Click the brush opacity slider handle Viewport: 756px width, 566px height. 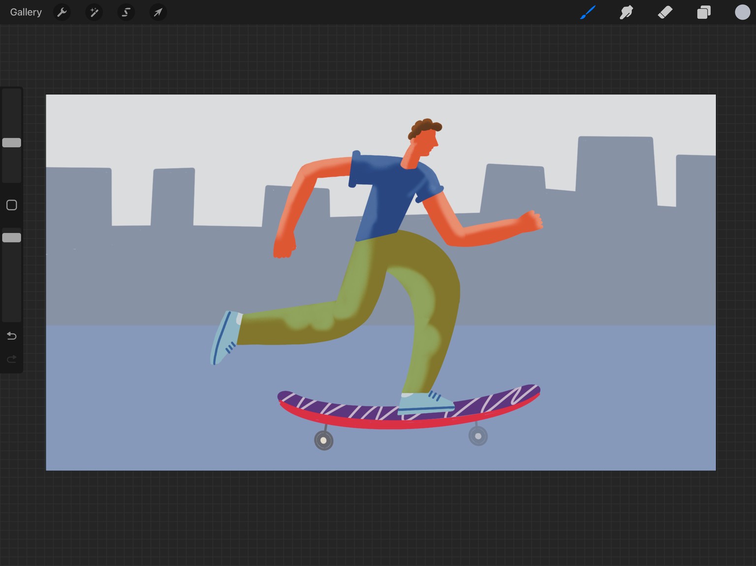(12, 238)
